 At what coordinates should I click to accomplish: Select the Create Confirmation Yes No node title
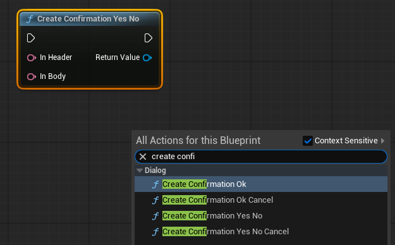pos(88,19)
